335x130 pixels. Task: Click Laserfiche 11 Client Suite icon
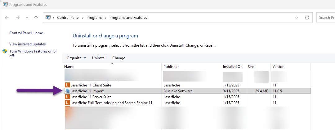click(x=67, y=85)
